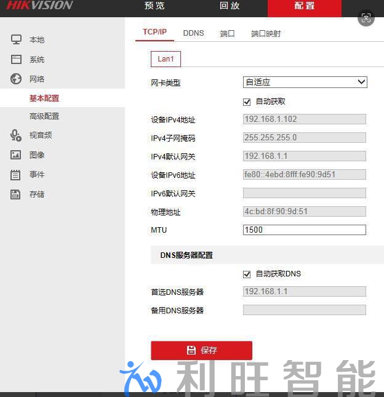Click the floppy disk icon beside 存储

[x=16, y=194]
